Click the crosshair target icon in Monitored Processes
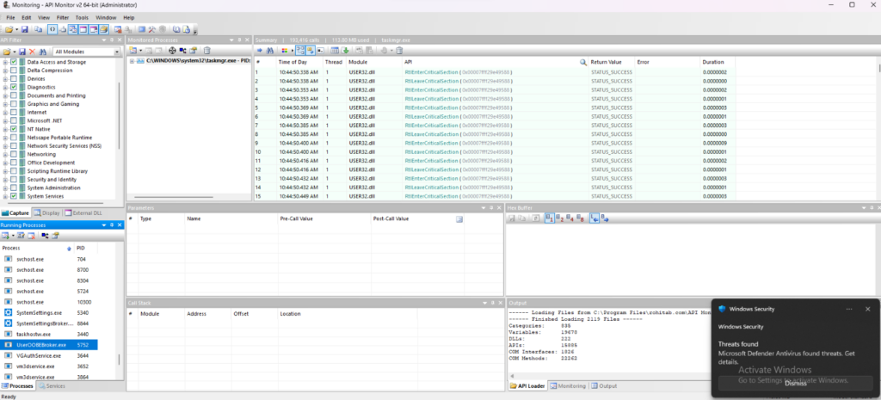The width and height of the screenshot is (881, 400). click(172, 51)
